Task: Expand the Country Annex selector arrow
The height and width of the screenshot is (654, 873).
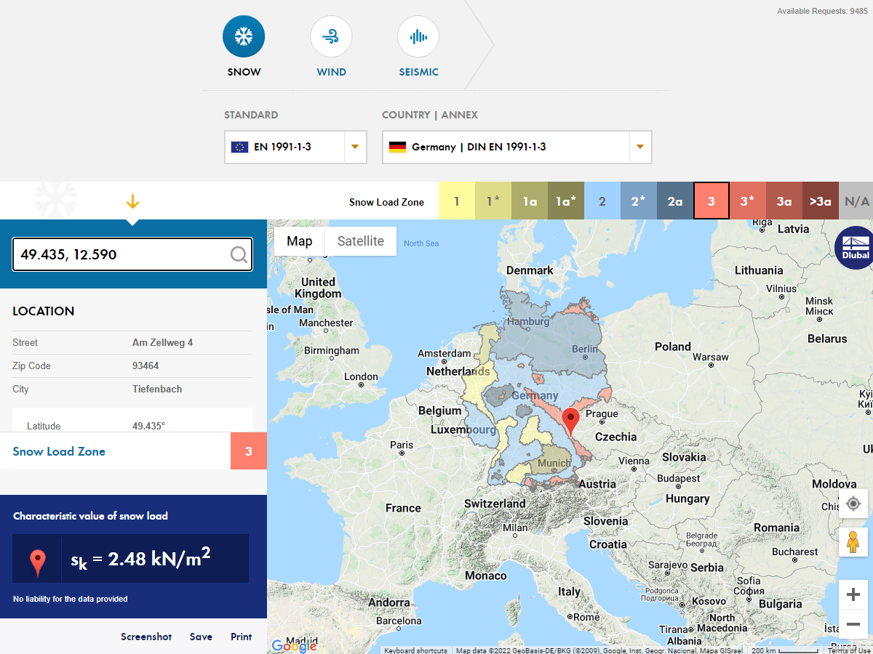Action: click(x=639, y=147)
